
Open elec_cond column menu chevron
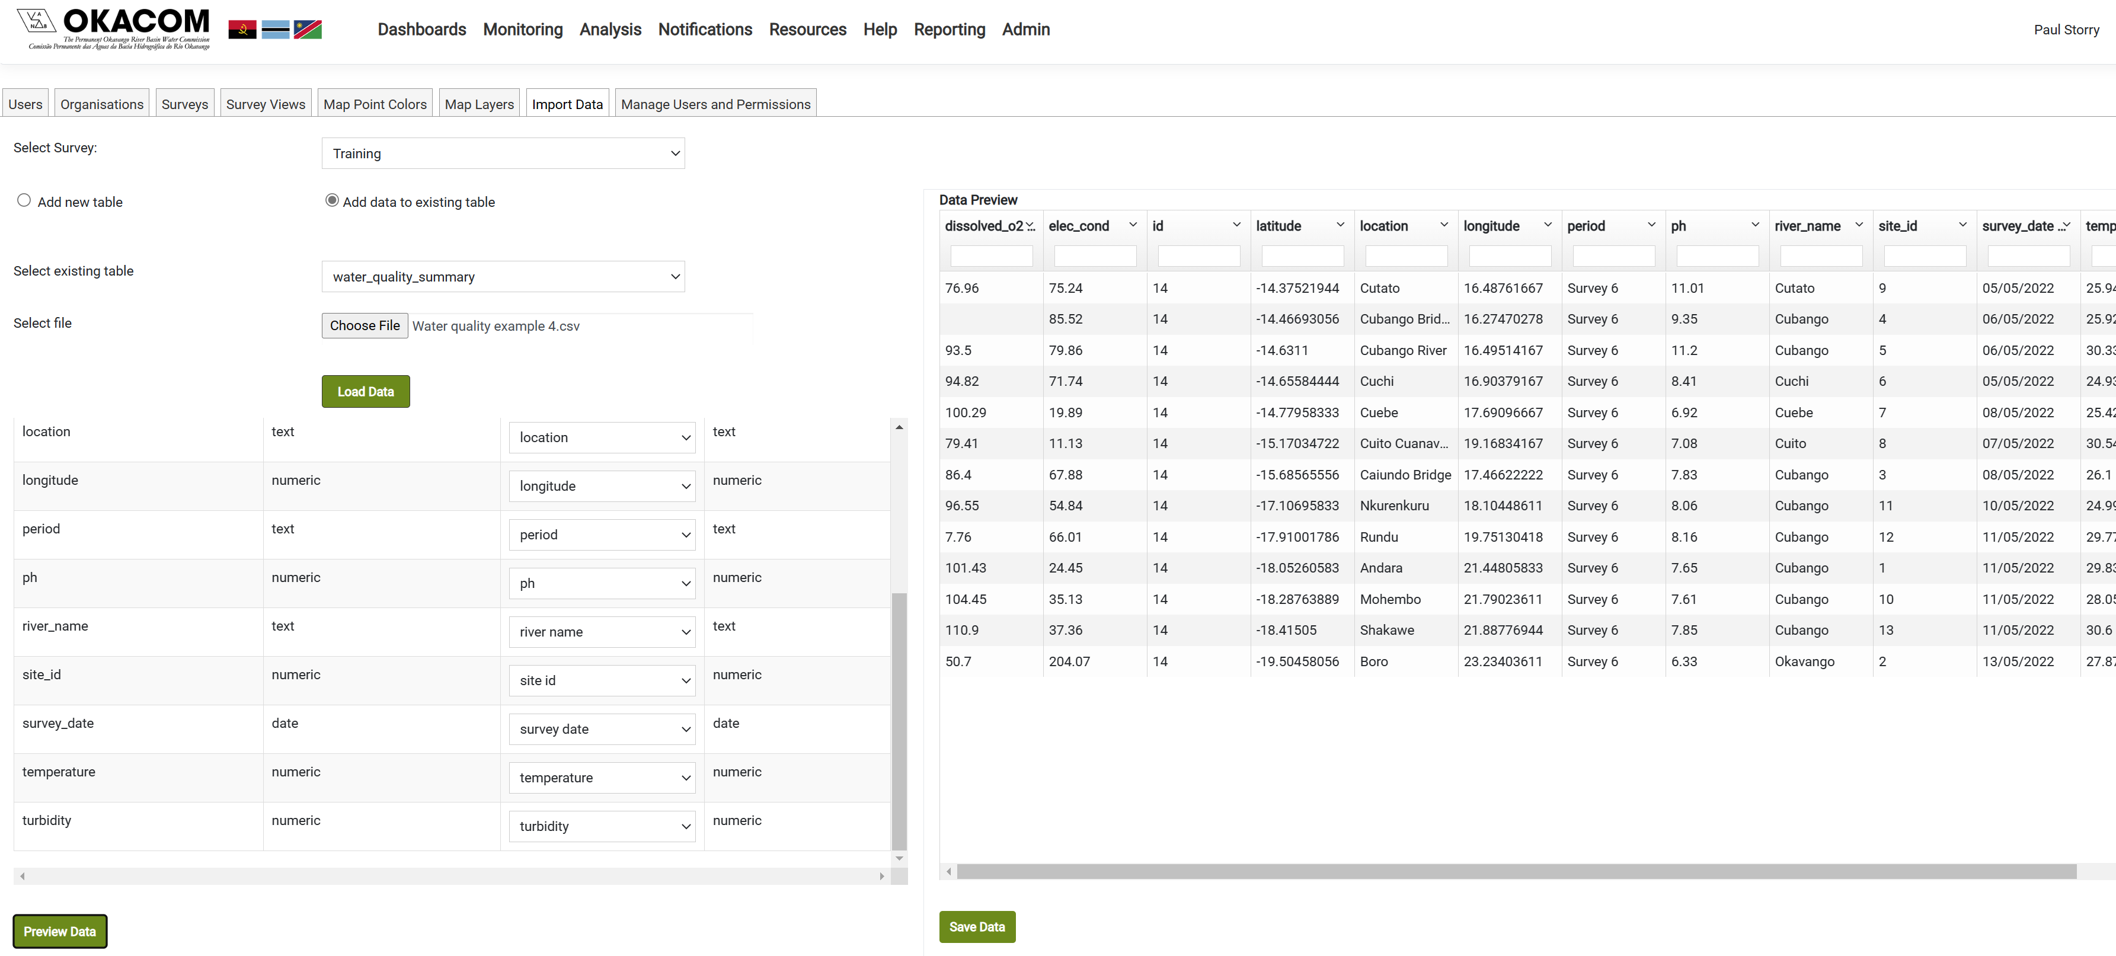tap(1133, 225)
